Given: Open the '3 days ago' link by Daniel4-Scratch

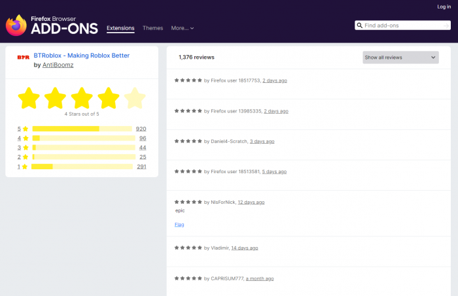Looking at the screenshot, I should (x=262, y=141).
